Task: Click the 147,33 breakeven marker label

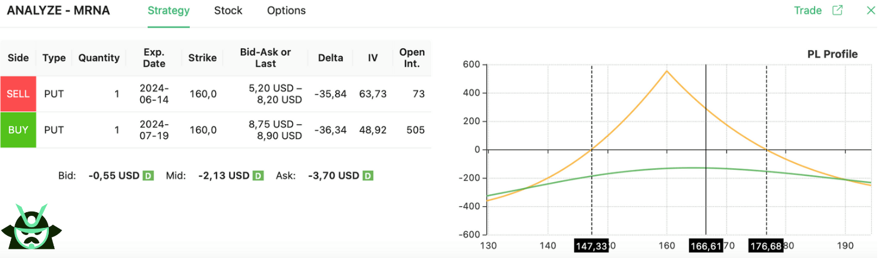Action: (590, 246)
